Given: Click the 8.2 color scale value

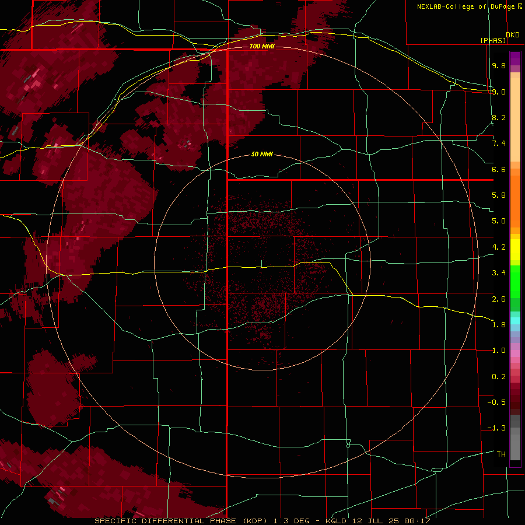Looking at the screenshot, I should (x=499, y=117).
